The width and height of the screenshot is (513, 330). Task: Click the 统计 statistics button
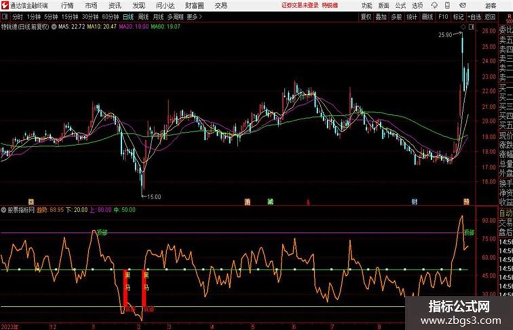click(x=412, y=17)
